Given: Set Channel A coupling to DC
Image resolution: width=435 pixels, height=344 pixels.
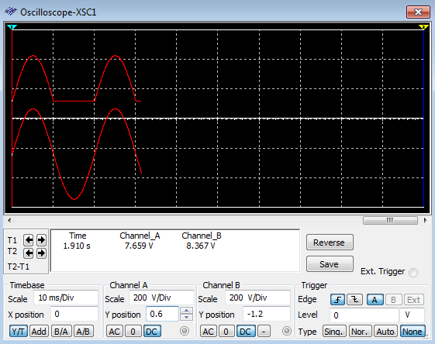Looking at the screenshot, I should click(152, 332).
